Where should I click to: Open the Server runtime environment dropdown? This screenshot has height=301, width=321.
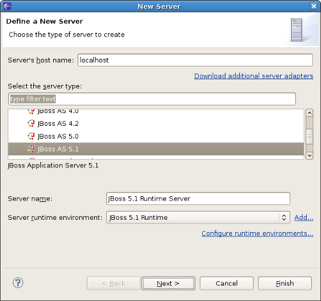[x=198, y=217]
